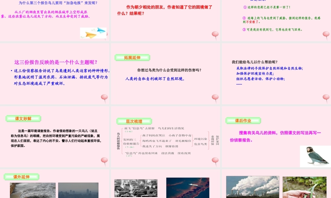Select the oil spill aerial photo
The height and width of the screenshot is (198, 331).
[x=188, y=188]
